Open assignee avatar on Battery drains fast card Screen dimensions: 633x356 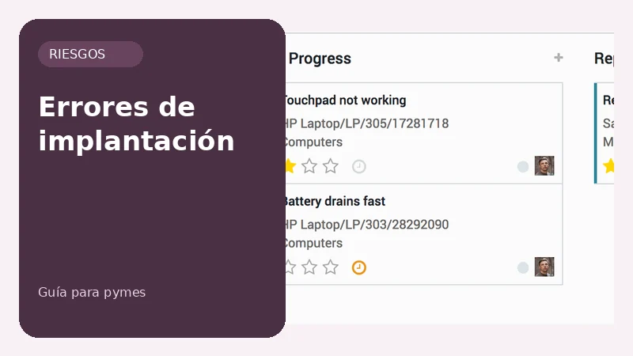pyautogui.click(x=544, y=267)
